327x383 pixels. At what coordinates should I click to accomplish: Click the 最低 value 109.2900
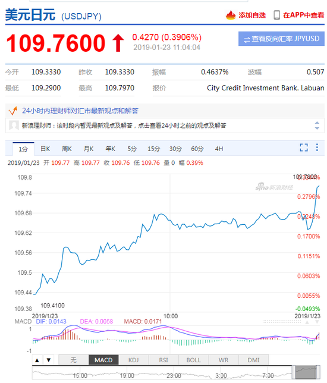point(46,87)
